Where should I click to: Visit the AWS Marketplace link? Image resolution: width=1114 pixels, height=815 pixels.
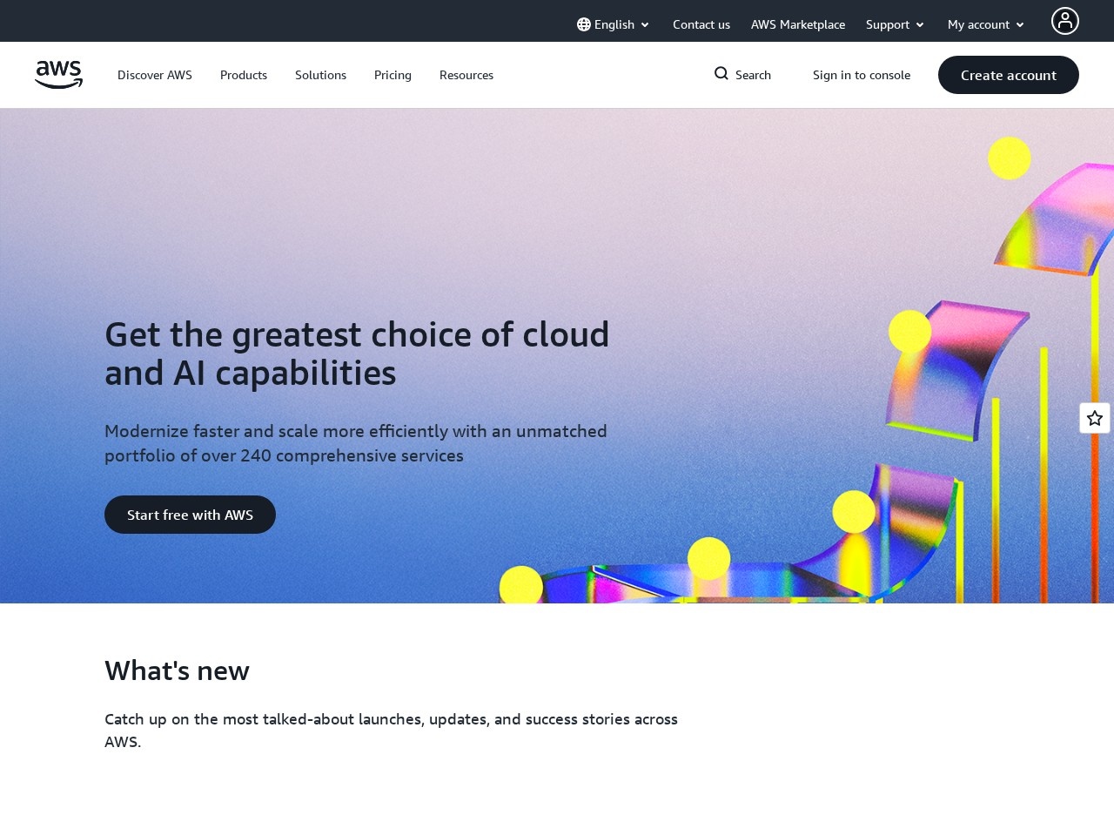click(x=798, y=24)
